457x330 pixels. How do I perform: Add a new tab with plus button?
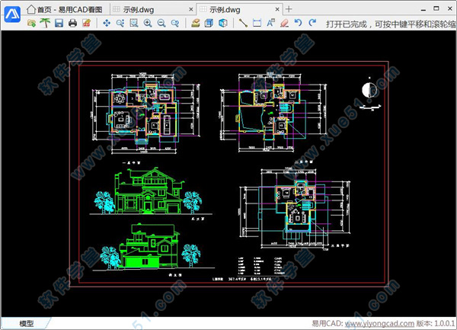coord(289,8)
